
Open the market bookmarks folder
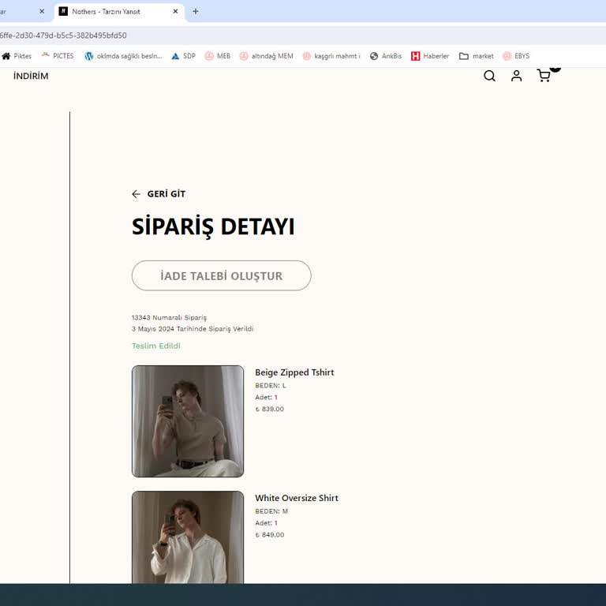click(476, 56)
